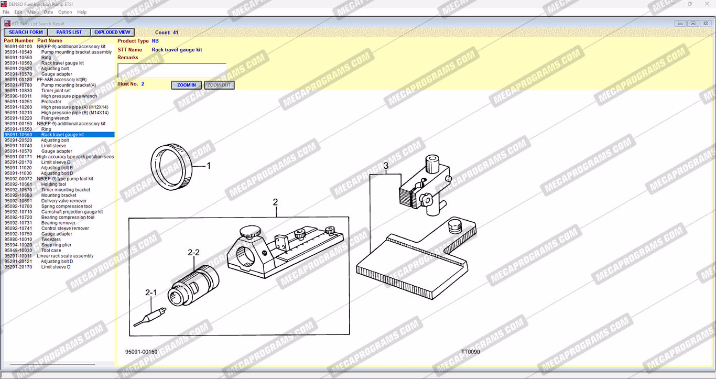Select the Tweezers part row
This screenshot has height=379, width=716.
[51, 240]
